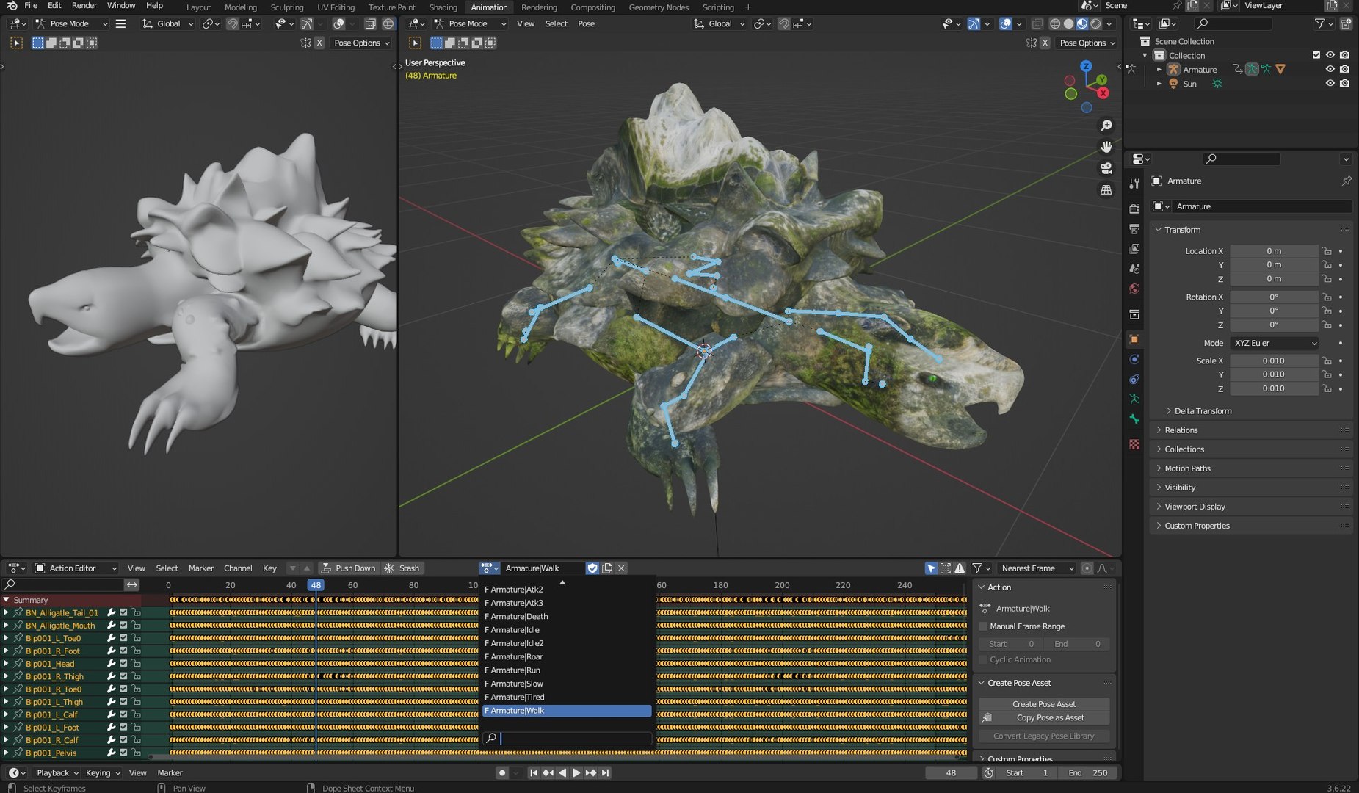Screen dimensions: 1359x793
Task: Disable Armature in renders camera icon
Action: point(1344,69)
